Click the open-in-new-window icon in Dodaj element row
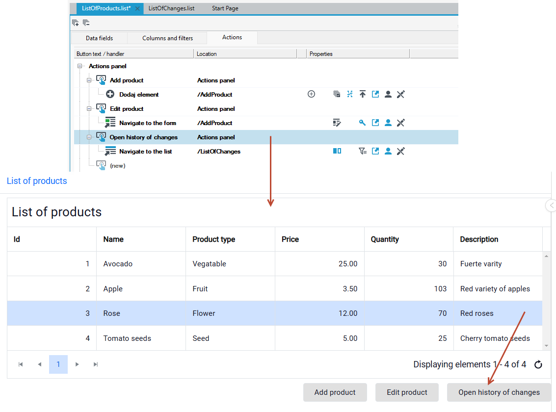The height and width of the screenshot is (412, 556). pyautogui.click(x=375, y=94)
